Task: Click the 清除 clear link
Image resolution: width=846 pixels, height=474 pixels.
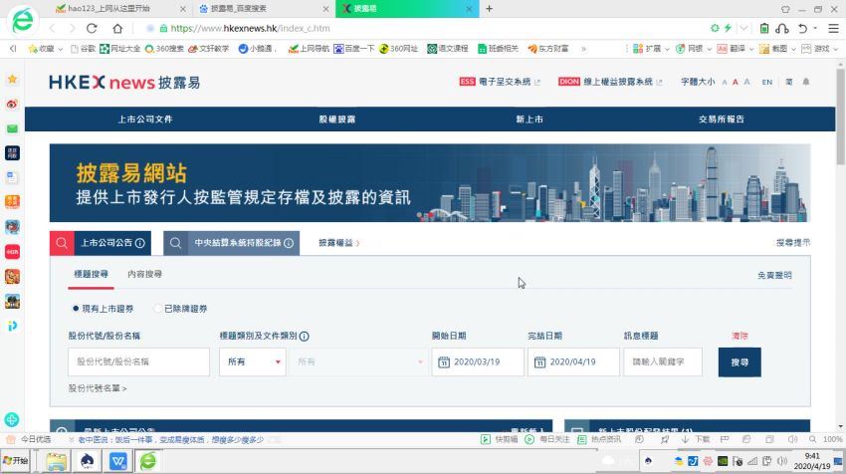Action: 740,336
